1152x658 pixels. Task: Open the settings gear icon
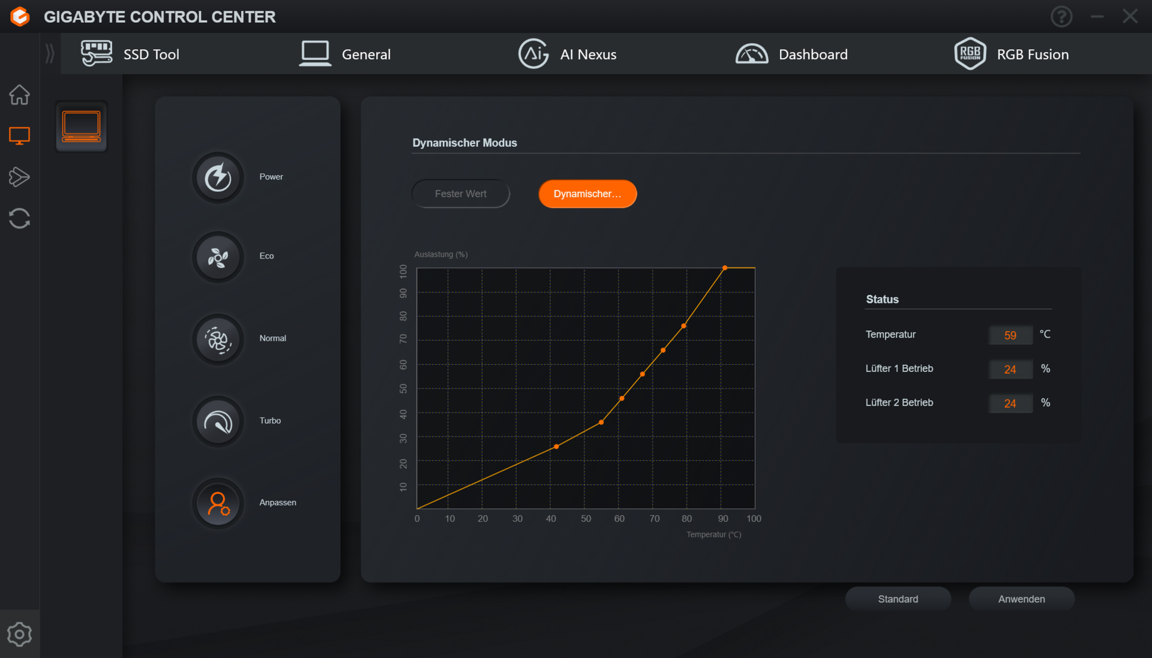click(x=19, y=634)
